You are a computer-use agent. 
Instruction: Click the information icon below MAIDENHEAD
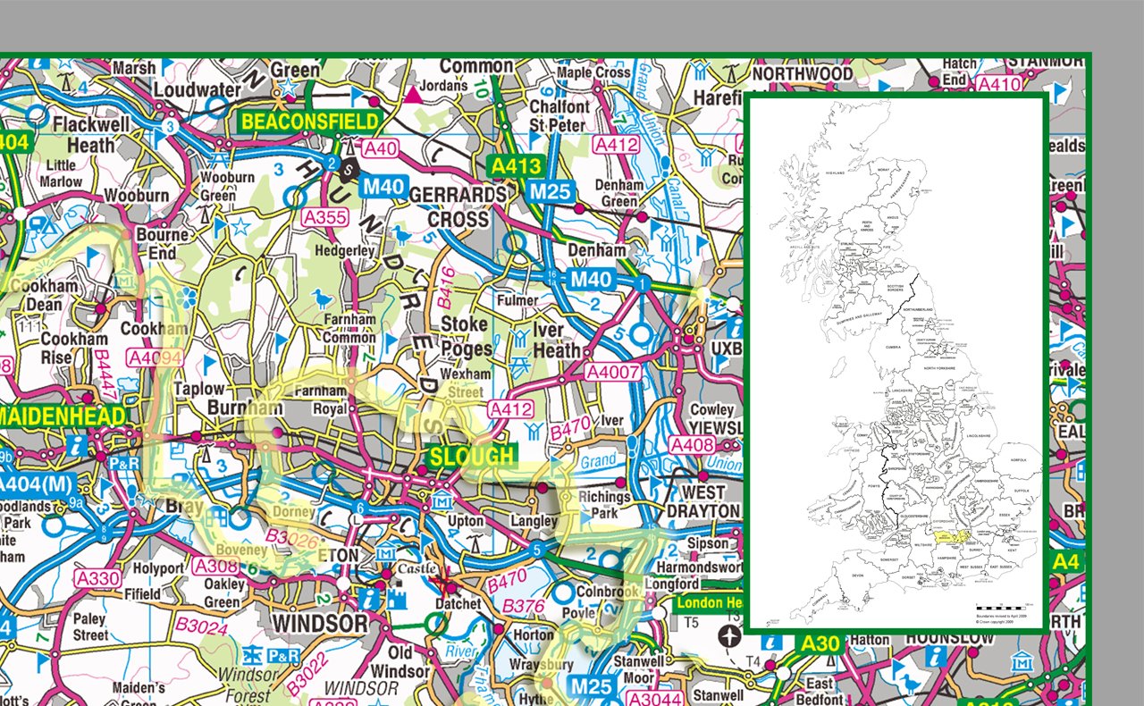click(x=79, y=445)
